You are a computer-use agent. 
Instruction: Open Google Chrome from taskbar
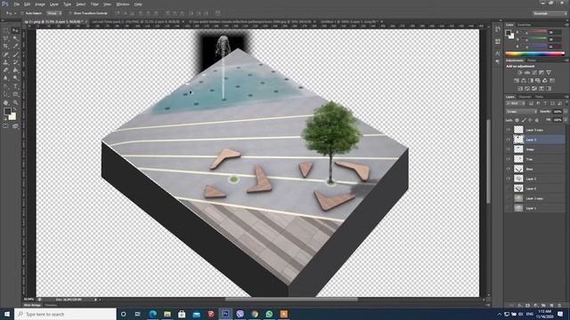pos(255,314)
